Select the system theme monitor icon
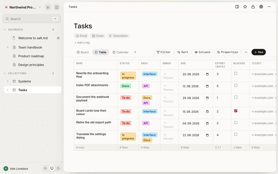The width and height of the screenshot is (278, 174). point(52,168)
